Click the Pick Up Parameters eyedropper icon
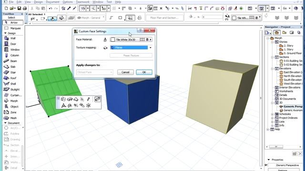Viewport: 305px width, 171px height. coord(69,9)
